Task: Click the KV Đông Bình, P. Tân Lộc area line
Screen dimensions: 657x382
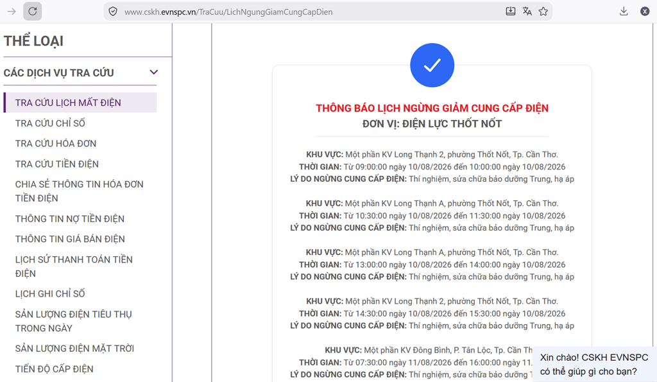Action: tap(428, 350)
